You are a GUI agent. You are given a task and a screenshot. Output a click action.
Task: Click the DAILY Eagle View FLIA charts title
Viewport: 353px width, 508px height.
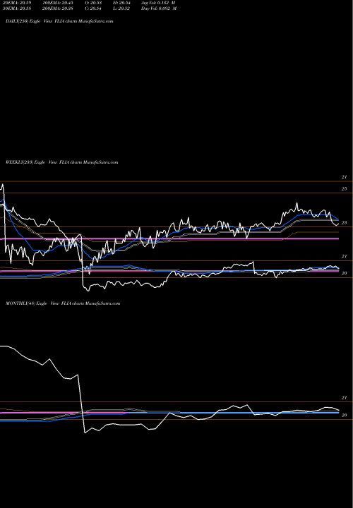(x=59, y=21)
